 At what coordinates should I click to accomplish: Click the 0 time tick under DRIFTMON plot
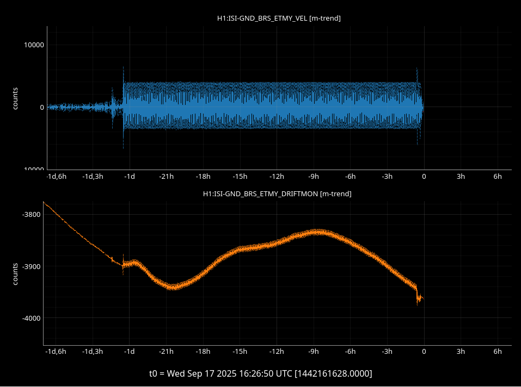tap(424, 352)
